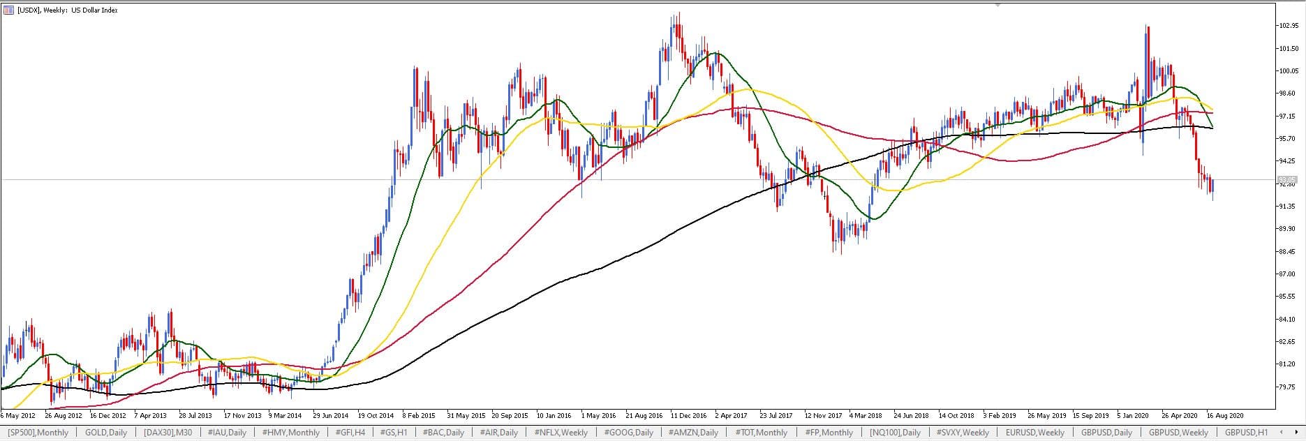Open the GOLD,Daily chart tab
The width and height of the screenshot is (1306, 441).
tap(107, 433)
